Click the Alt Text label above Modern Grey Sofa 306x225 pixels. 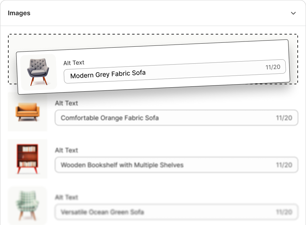pos(74,63)
